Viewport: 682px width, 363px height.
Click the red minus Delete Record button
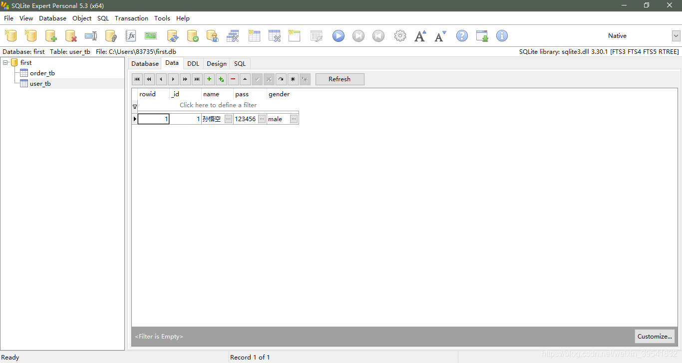click(233, 79)
